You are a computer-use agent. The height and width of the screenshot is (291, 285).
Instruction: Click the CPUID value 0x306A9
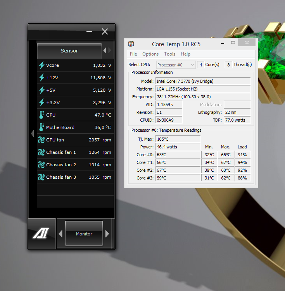(x=169, y=120)
